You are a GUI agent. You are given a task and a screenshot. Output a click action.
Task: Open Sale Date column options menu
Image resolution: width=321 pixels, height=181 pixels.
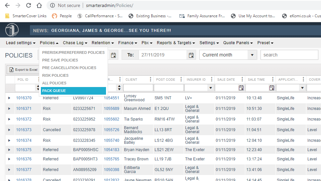(242, 79)
